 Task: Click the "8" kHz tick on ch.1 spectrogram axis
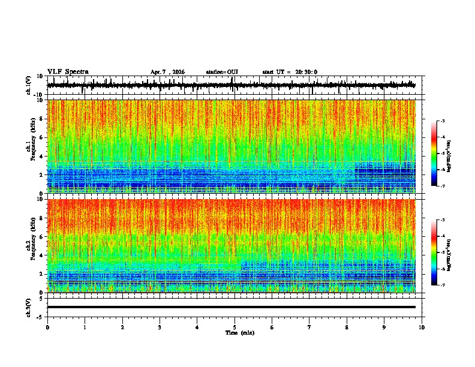tap(42, 119)
